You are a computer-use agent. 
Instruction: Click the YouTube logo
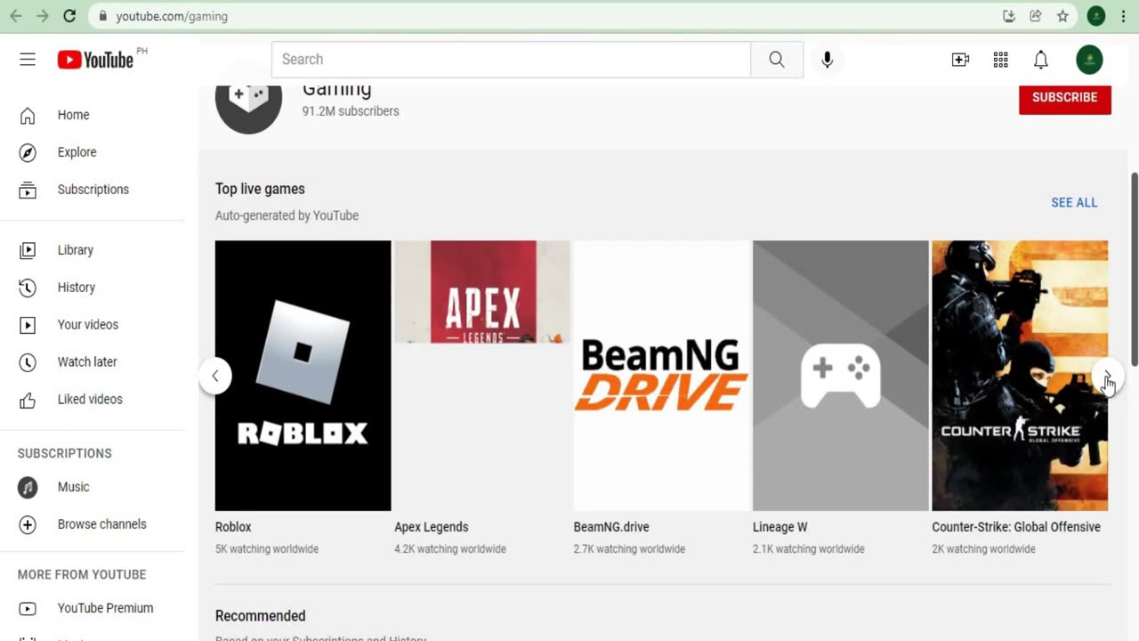[95, 60]
